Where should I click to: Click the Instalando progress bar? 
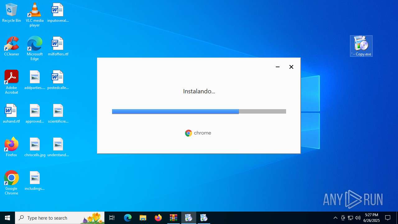point(199,111)
